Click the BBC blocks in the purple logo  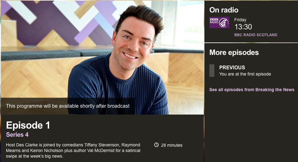214,19
